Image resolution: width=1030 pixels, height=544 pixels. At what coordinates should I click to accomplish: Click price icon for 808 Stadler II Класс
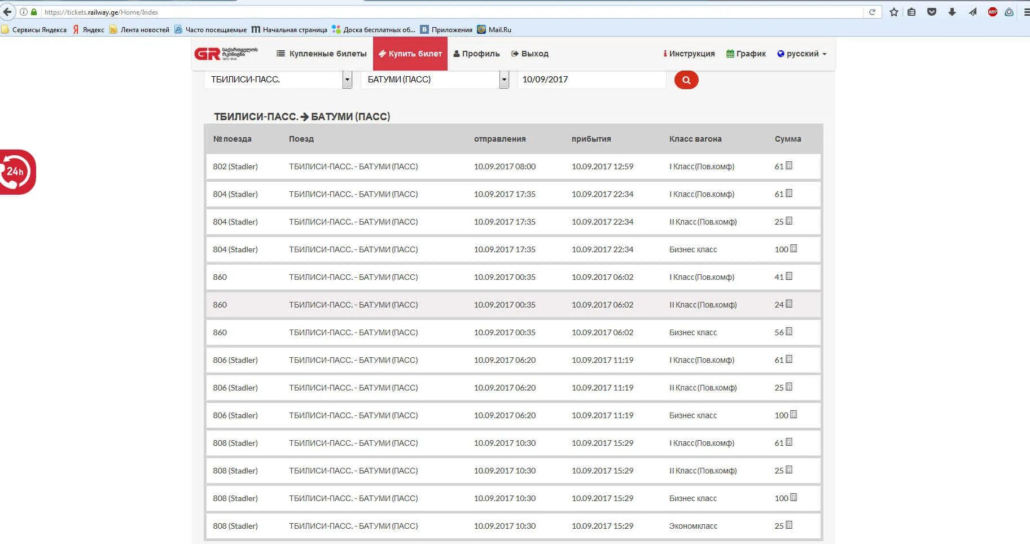tap(789, 470)
